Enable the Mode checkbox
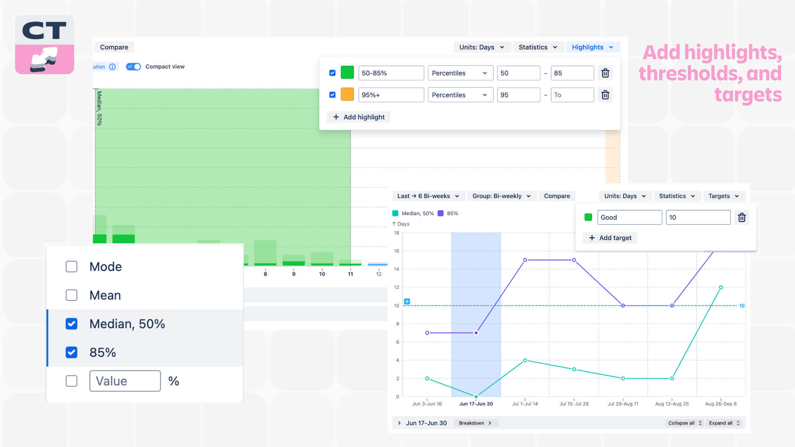 [x=72, y=267]
